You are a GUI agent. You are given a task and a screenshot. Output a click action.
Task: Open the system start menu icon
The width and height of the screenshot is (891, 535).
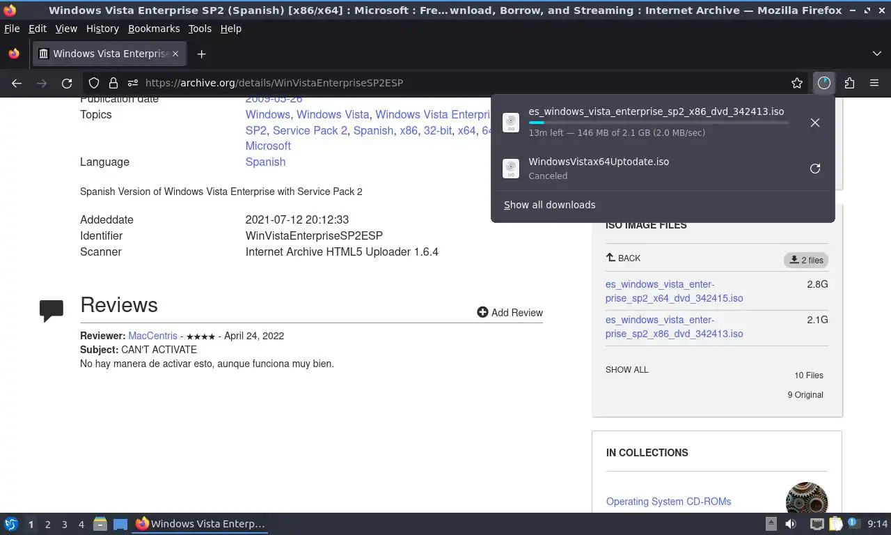[x=11, y=524]
